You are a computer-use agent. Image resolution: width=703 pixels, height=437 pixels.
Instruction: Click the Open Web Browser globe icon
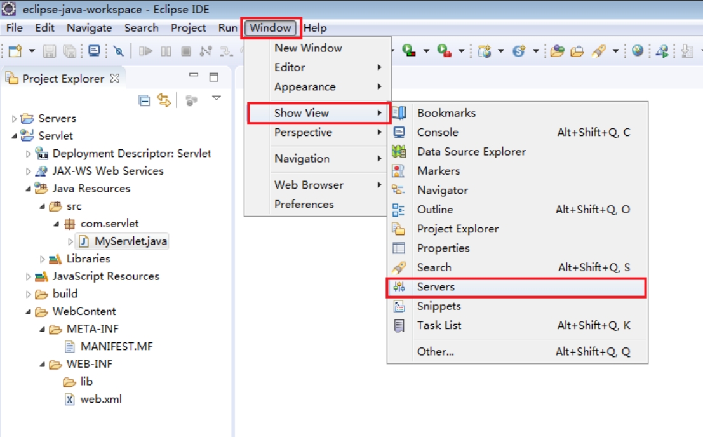tap(638, 51)
